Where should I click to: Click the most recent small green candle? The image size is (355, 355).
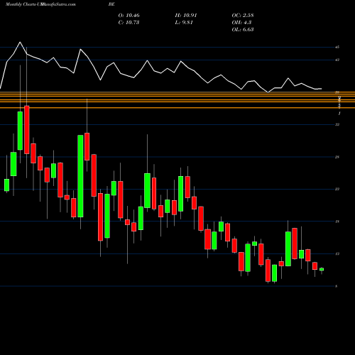[x=322, y=269]
